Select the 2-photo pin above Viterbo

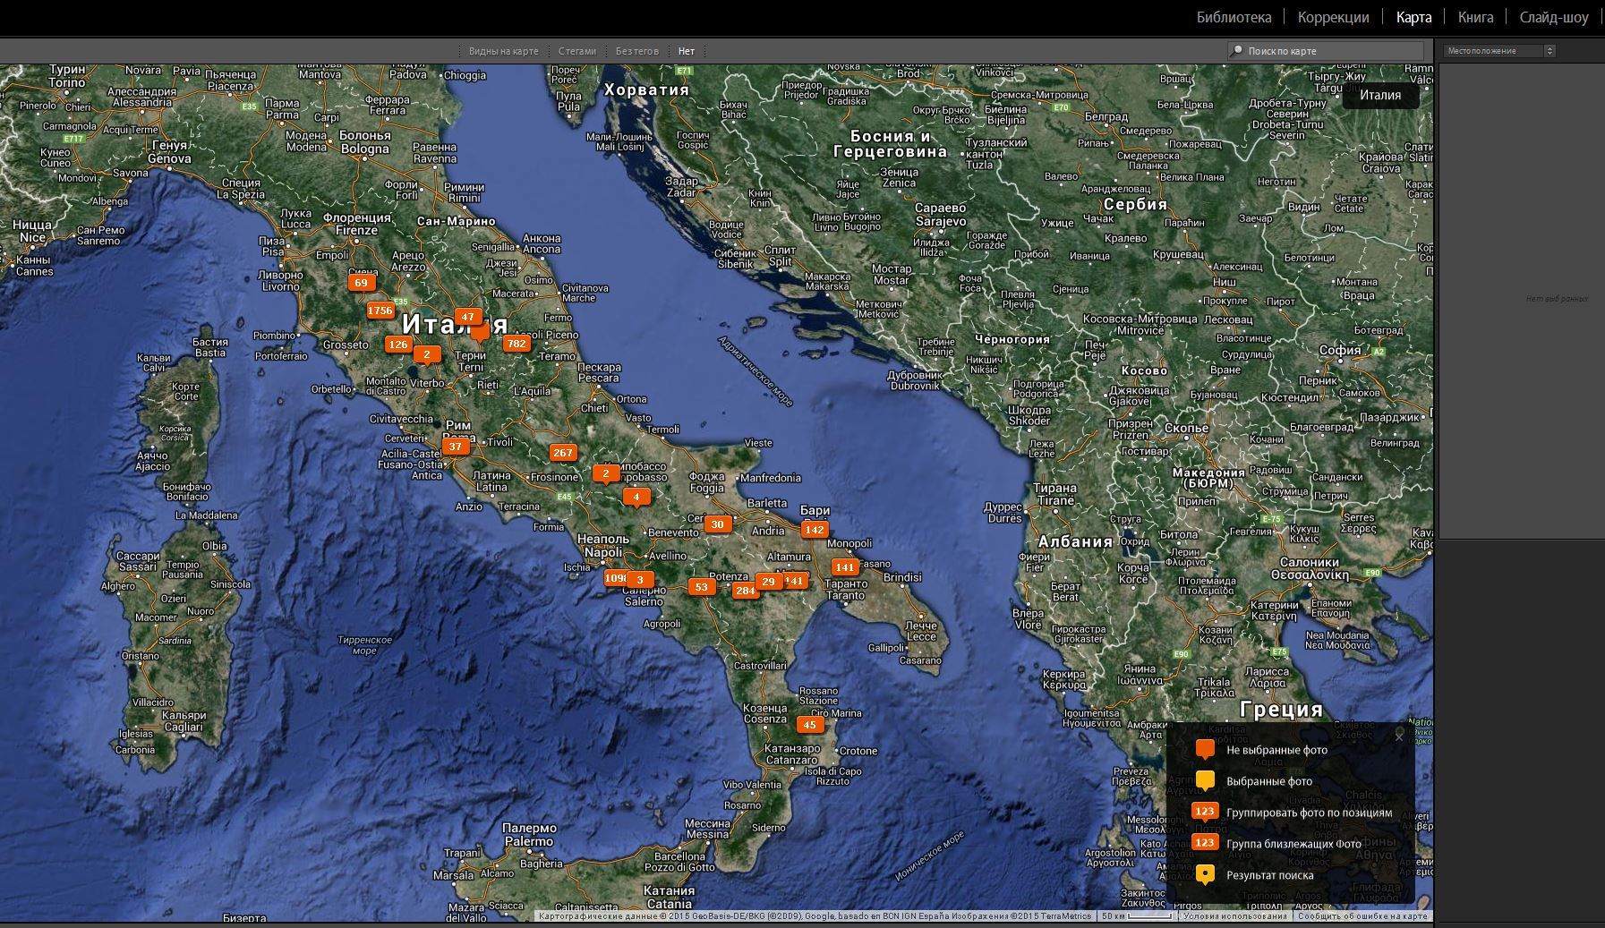click(x=427, y=355)
